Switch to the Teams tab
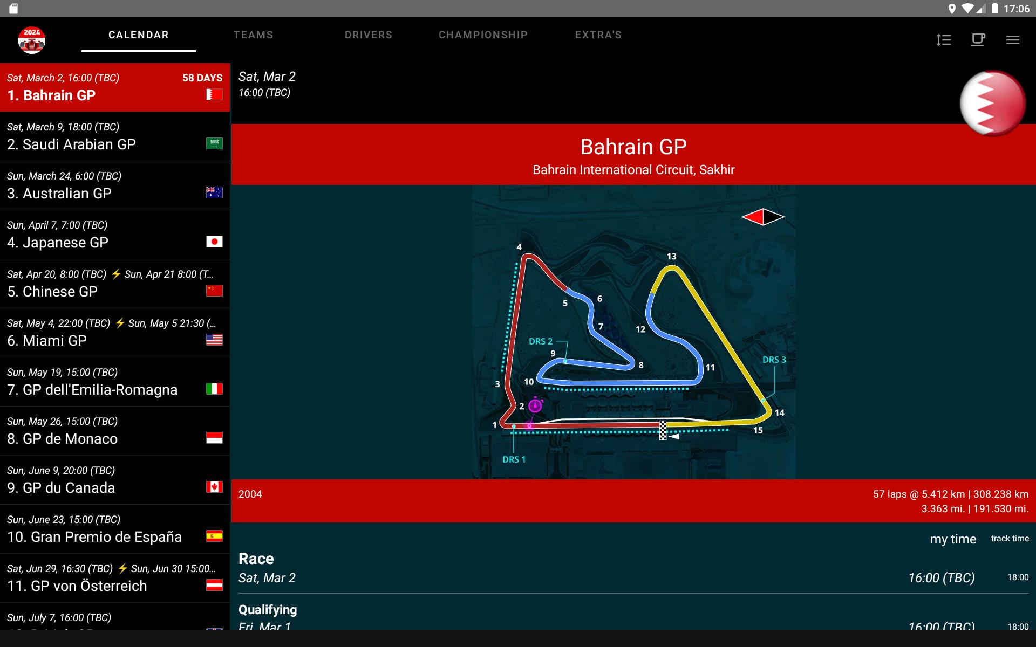Screen dimensions: 1036x647 tap(254, 35)
